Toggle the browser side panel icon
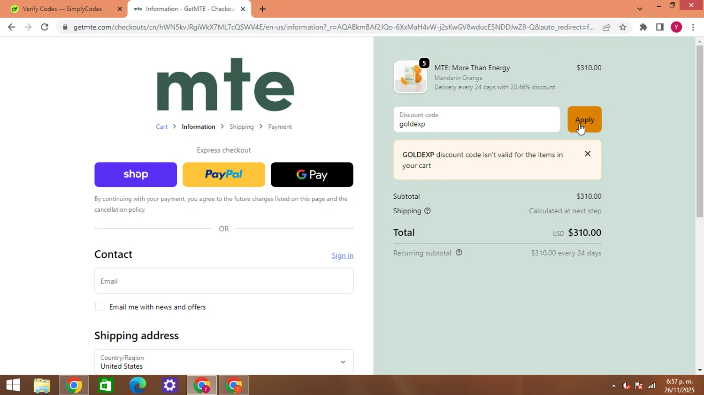Screen dimensions: 704x395 [660, 27]
